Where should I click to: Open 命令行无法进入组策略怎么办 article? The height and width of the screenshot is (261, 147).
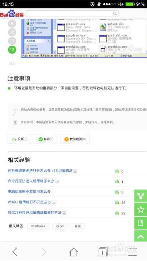pos(31,181)
